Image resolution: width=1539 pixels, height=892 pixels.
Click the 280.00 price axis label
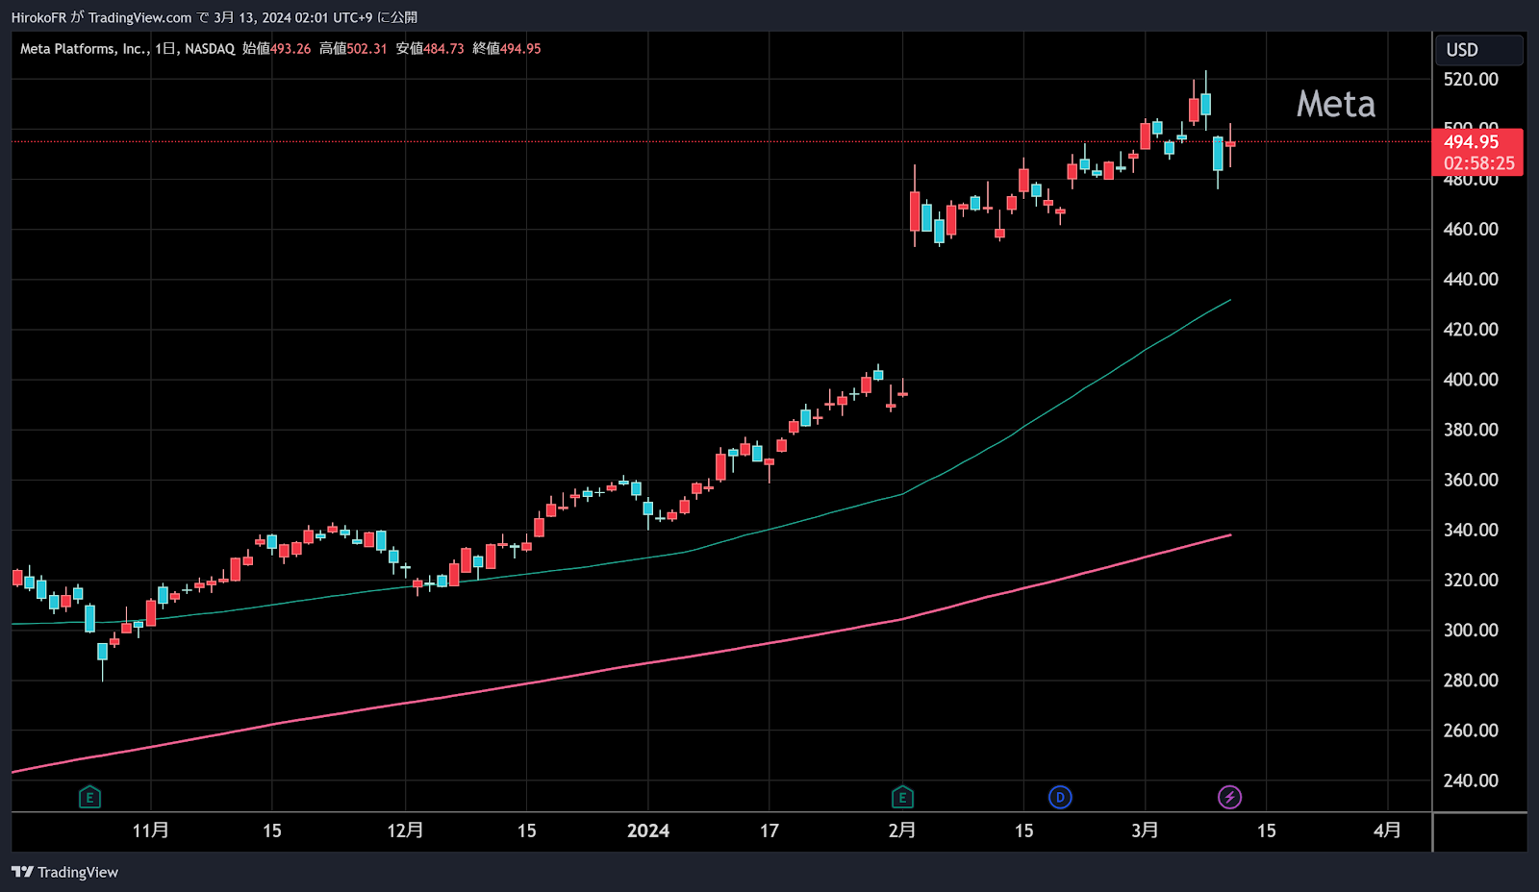[1471, 680]
